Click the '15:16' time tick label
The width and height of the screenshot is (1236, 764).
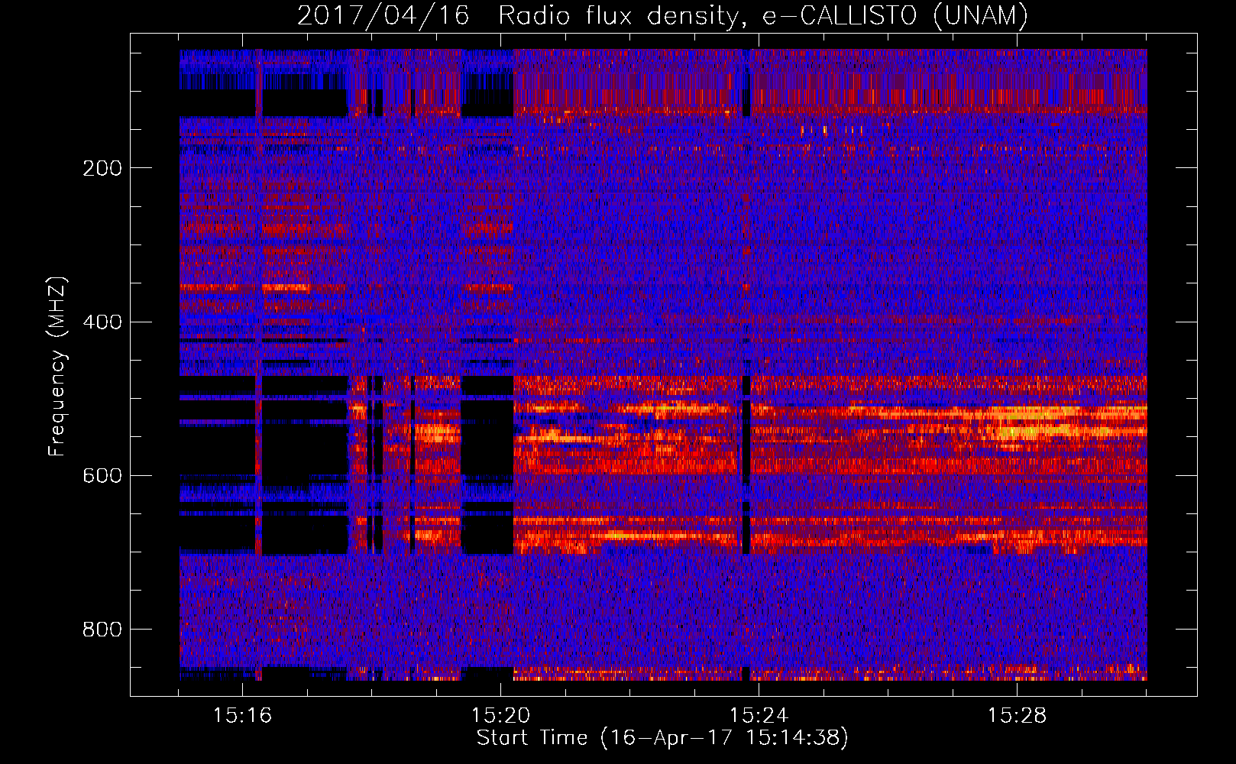(x=243, y=716)
